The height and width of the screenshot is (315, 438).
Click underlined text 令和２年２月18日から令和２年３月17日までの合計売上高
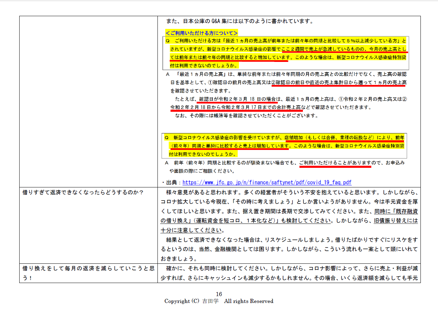[236, 108]
